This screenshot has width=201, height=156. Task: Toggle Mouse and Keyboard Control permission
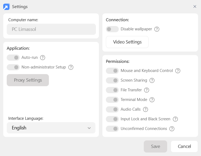click(112, 71)
